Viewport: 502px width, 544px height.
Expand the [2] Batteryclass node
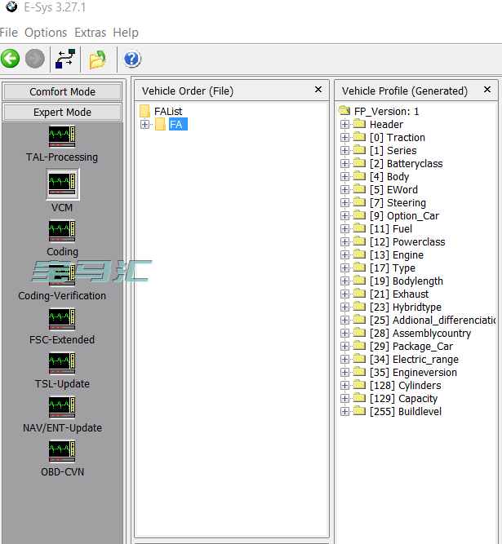344,163
